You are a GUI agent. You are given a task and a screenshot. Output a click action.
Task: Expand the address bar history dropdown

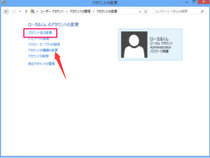coord(140,12)
